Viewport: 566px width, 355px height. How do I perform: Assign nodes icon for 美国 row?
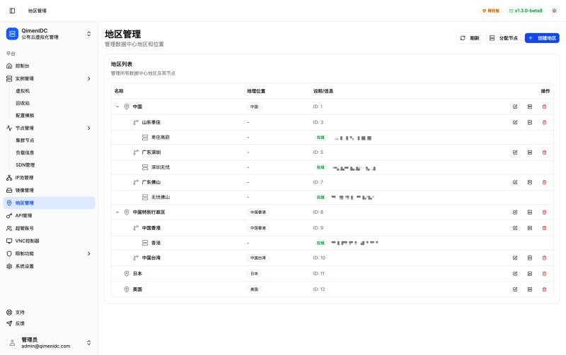530,289
